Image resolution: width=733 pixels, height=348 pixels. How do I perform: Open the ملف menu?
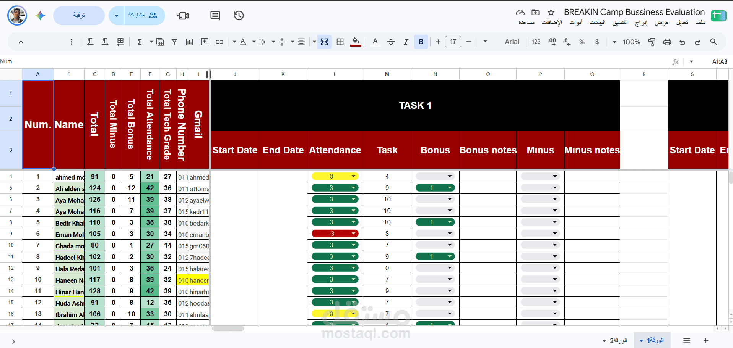point(700,23)
